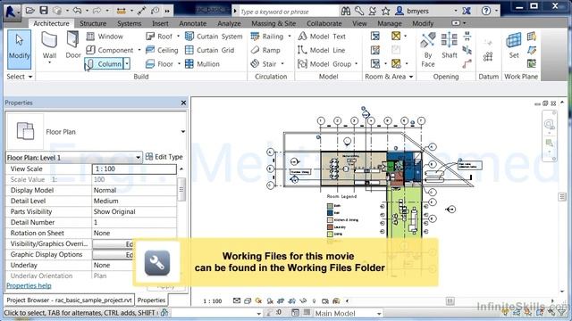Image resolution: width=572 pixels, height=321 pixels.
Task: Switch to the Manage ribbon tab
Action: 390,23
